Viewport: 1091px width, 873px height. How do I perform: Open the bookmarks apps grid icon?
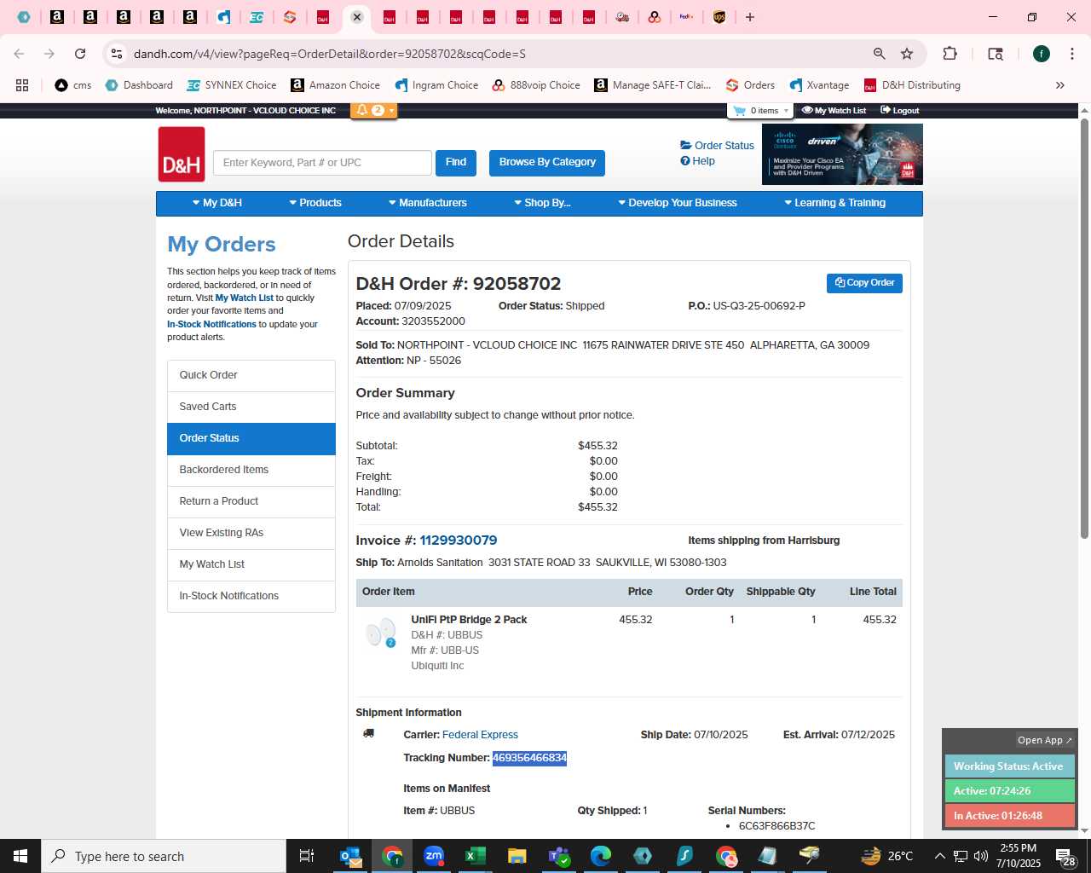click(22, 85)
